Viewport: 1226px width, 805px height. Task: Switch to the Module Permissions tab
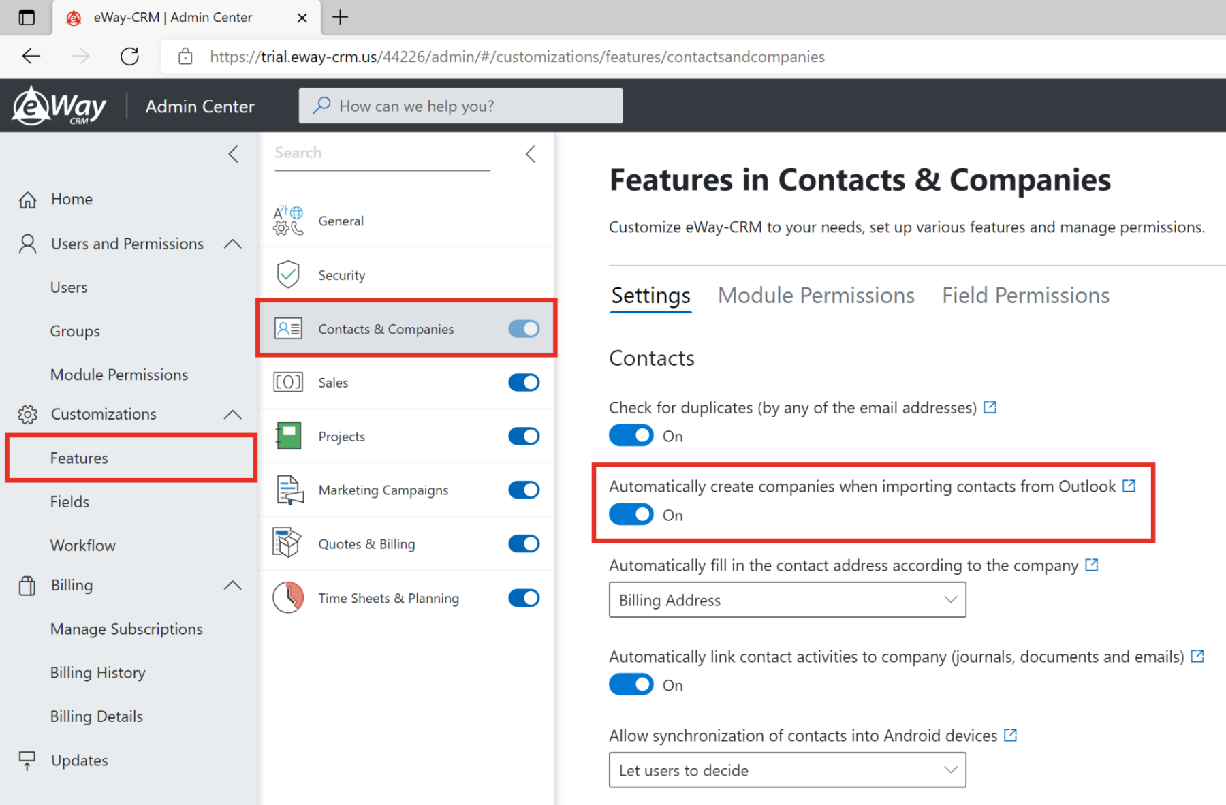pyautogui.click(x=816, y=296)
